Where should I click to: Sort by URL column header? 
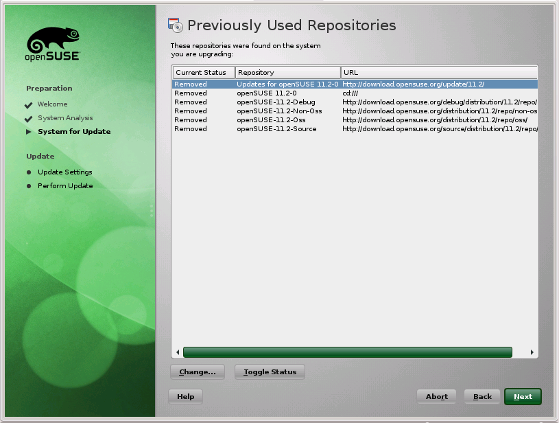tap(439, 73)
